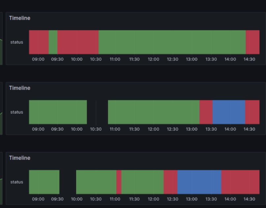This screenshot has width=266, height=208.
Task: Click bottom panel's thin red segment after 11:00
Action: click(x=119, y=182)
